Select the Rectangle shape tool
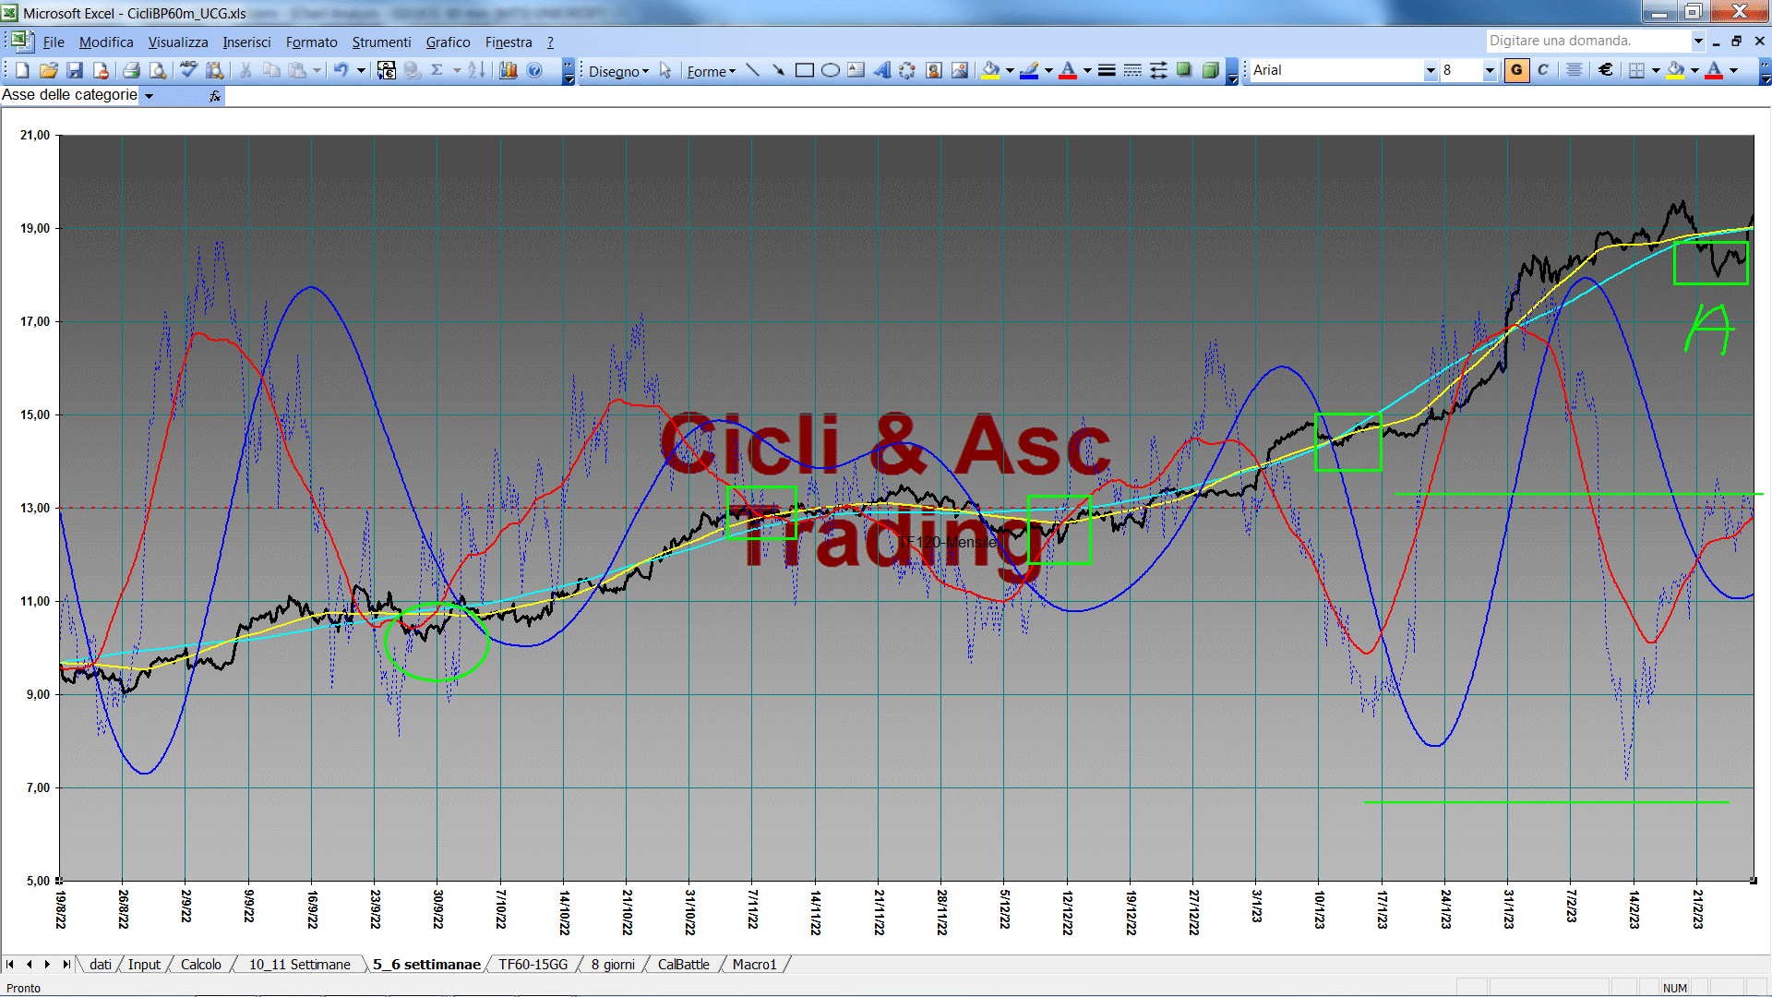This screenshot has width=1772, height=997. 804,70
